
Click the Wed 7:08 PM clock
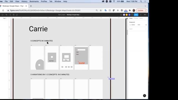[x=132, y=1]
